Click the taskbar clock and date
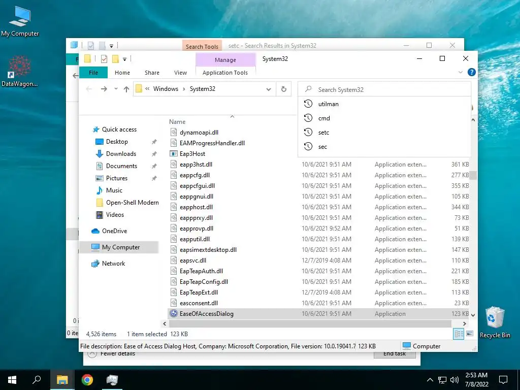 [x=476, y=380]
